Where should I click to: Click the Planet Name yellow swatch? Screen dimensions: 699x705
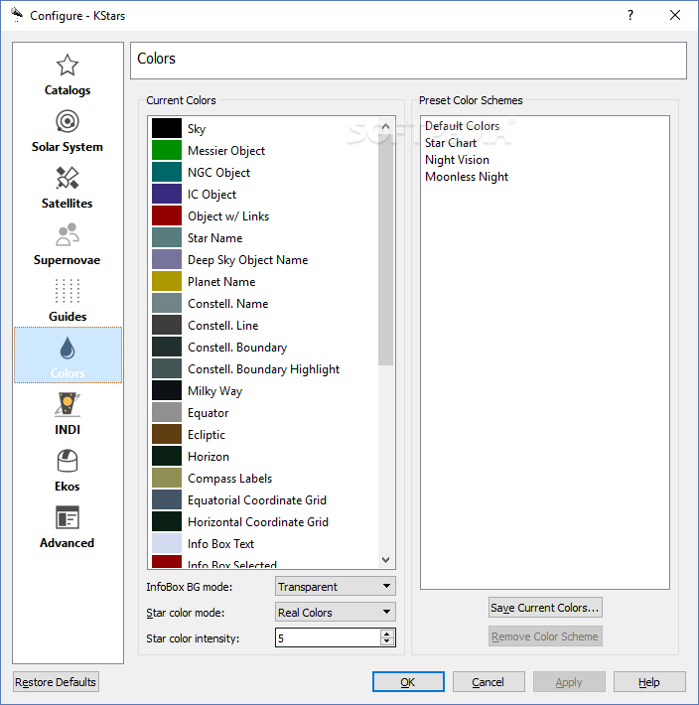(x=167, y=281)
